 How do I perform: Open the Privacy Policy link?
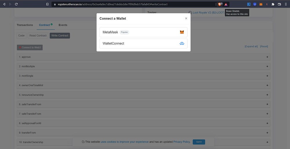(182, 142)
